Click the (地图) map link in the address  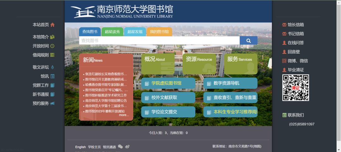pos(257,146)
